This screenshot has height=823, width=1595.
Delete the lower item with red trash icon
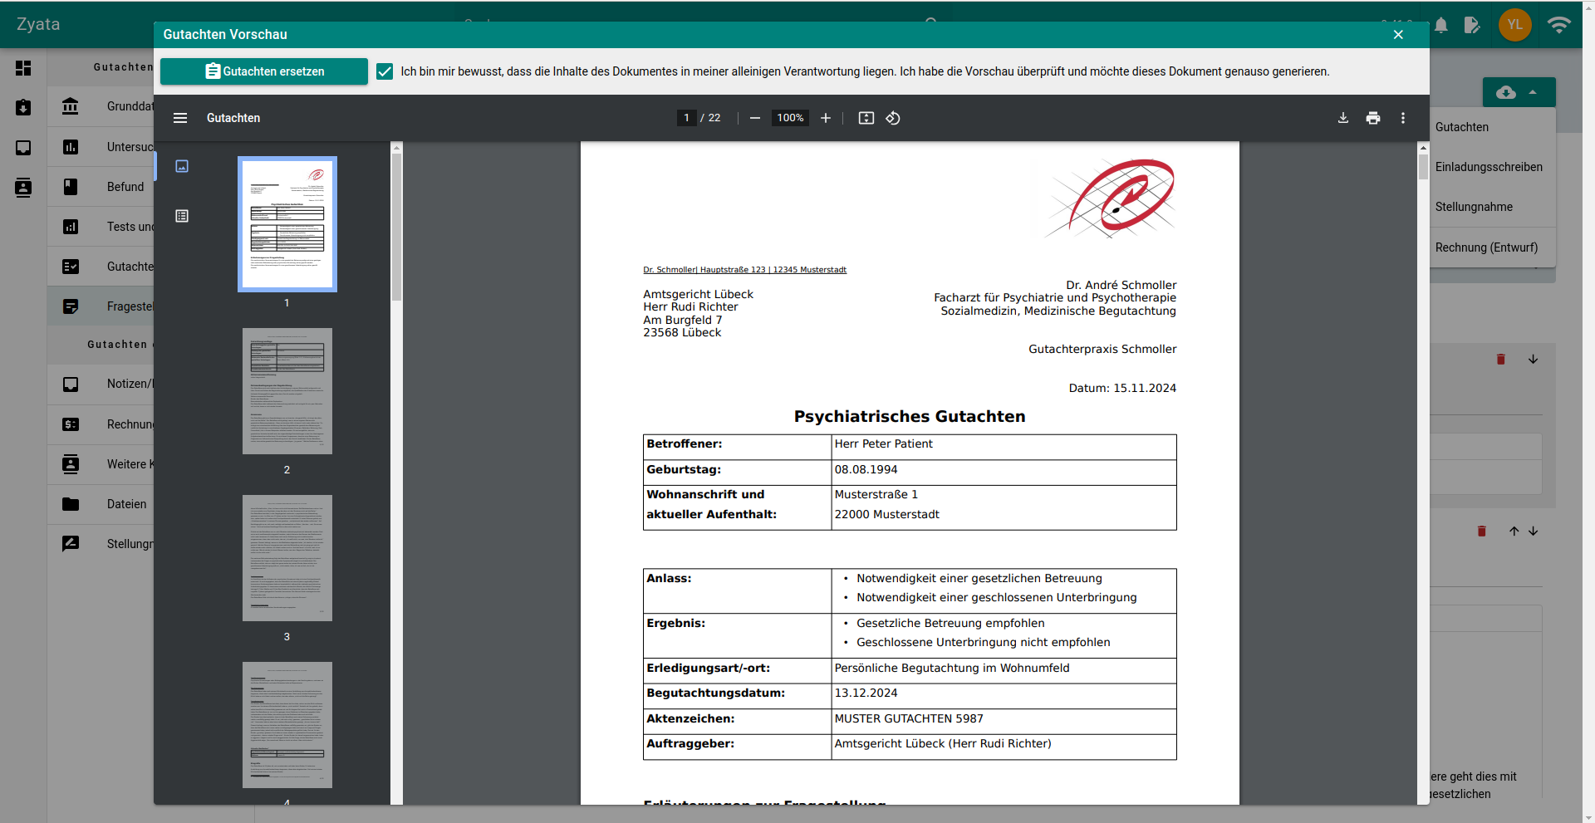[1481, 532]
